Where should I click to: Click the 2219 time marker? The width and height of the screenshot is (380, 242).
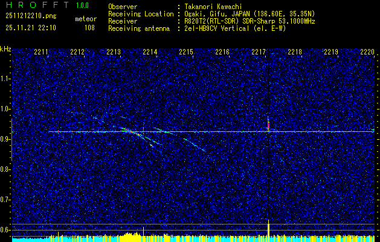pyautogui.click(x=331, y=52)
